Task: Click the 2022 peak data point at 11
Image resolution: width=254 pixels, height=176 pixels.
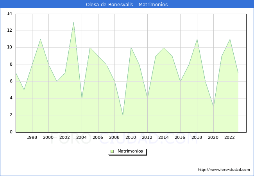Action: point(230,39)
